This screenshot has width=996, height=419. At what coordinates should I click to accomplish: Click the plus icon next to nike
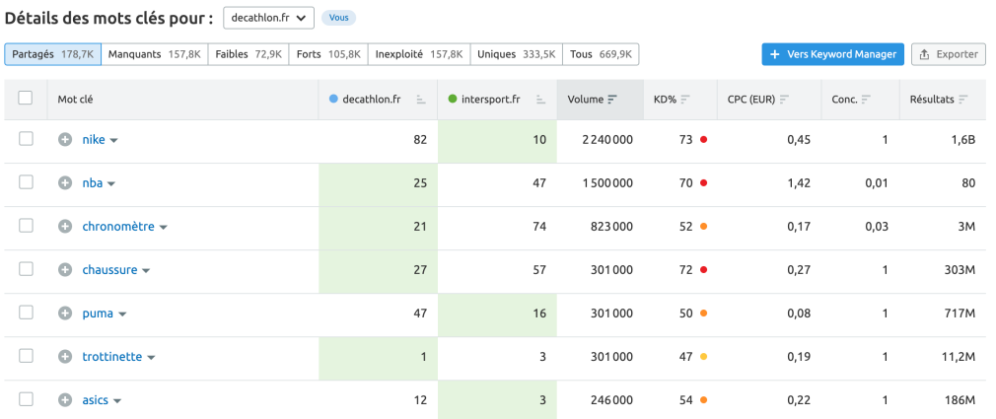coord(65,140)
